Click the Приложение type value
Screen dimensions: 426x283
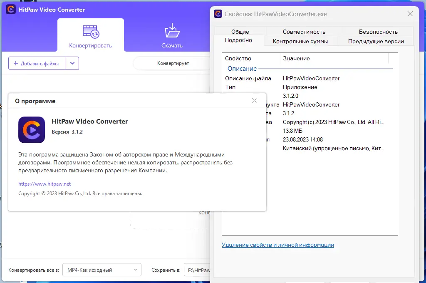[300, 87]
